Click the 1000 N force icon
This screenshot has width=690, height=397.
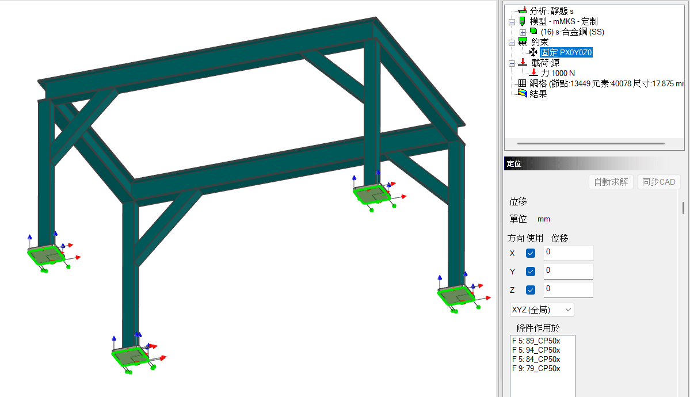[533, 73]
